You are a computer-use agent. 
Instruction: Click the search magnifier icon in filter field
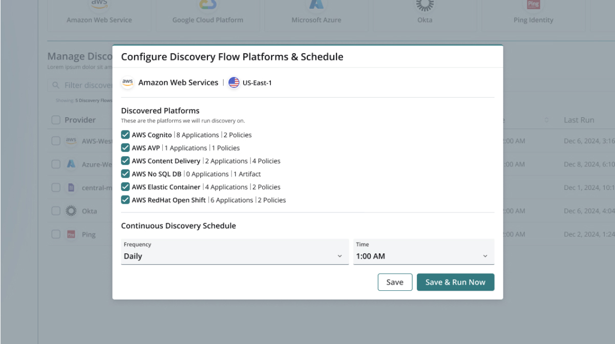(55, 85)
